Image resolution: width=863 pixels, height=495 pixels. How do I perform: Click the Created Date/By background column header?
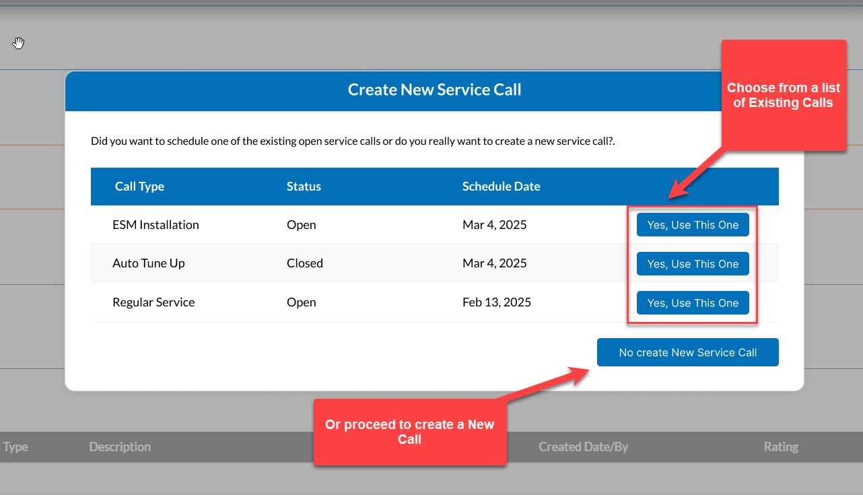point(583,447)
